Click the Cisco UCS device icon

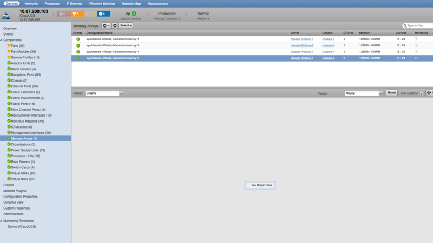tap(6, 16)
